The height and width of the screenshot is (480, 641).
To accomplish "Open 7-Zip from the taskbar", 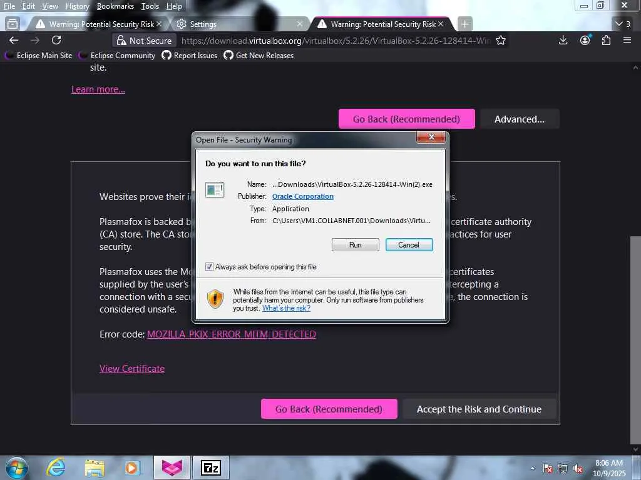I will coord(211,467).
